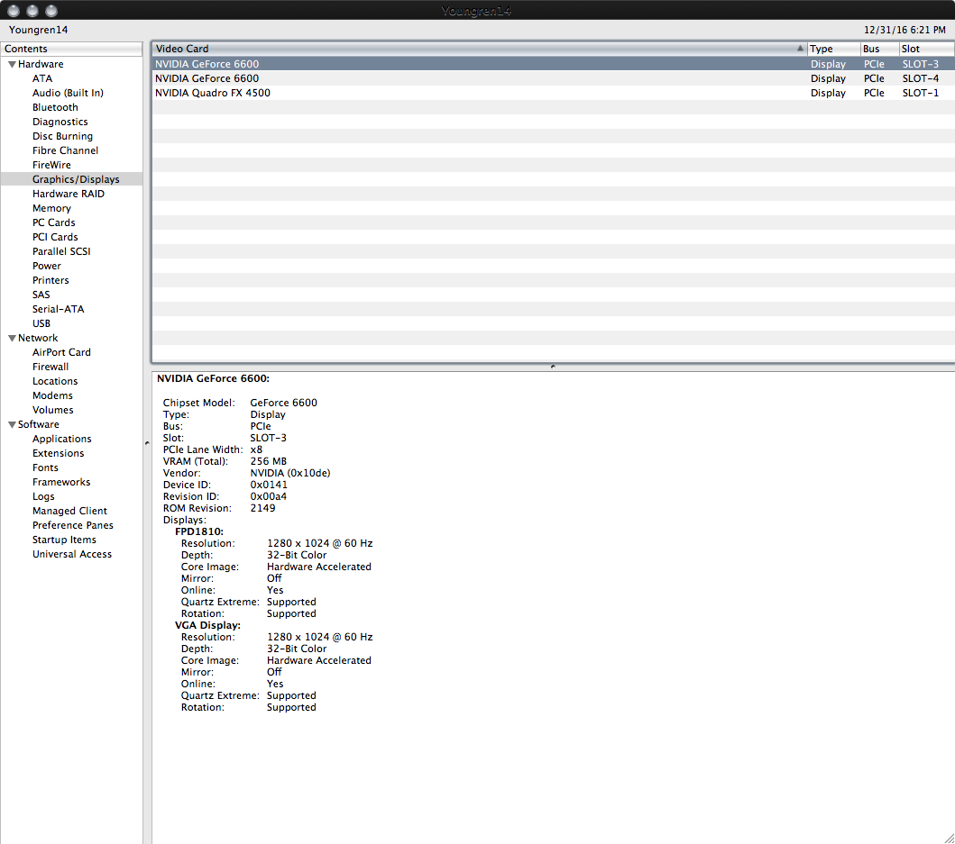Select Audio (Built In) hardware item
This screenshot has width=955, height=844.
[x=68, y=93]
